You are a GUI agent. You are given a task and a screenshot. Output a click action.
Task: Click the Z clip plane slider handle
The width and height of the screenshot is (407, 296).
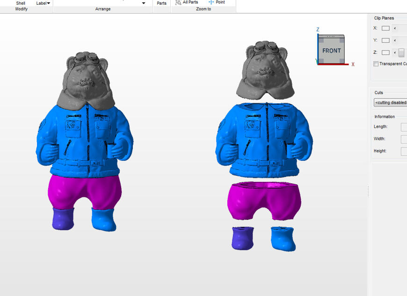click(x=401, y=53)
